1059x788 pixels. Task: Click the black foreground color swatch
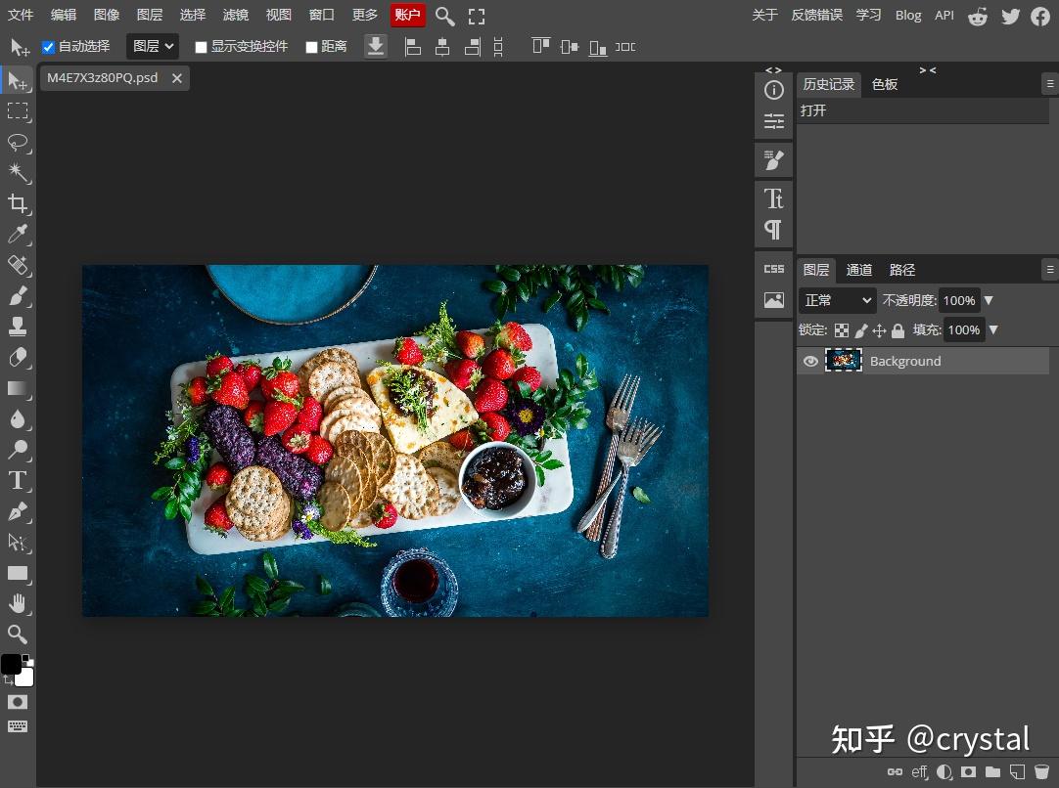(x=10, y=664)
